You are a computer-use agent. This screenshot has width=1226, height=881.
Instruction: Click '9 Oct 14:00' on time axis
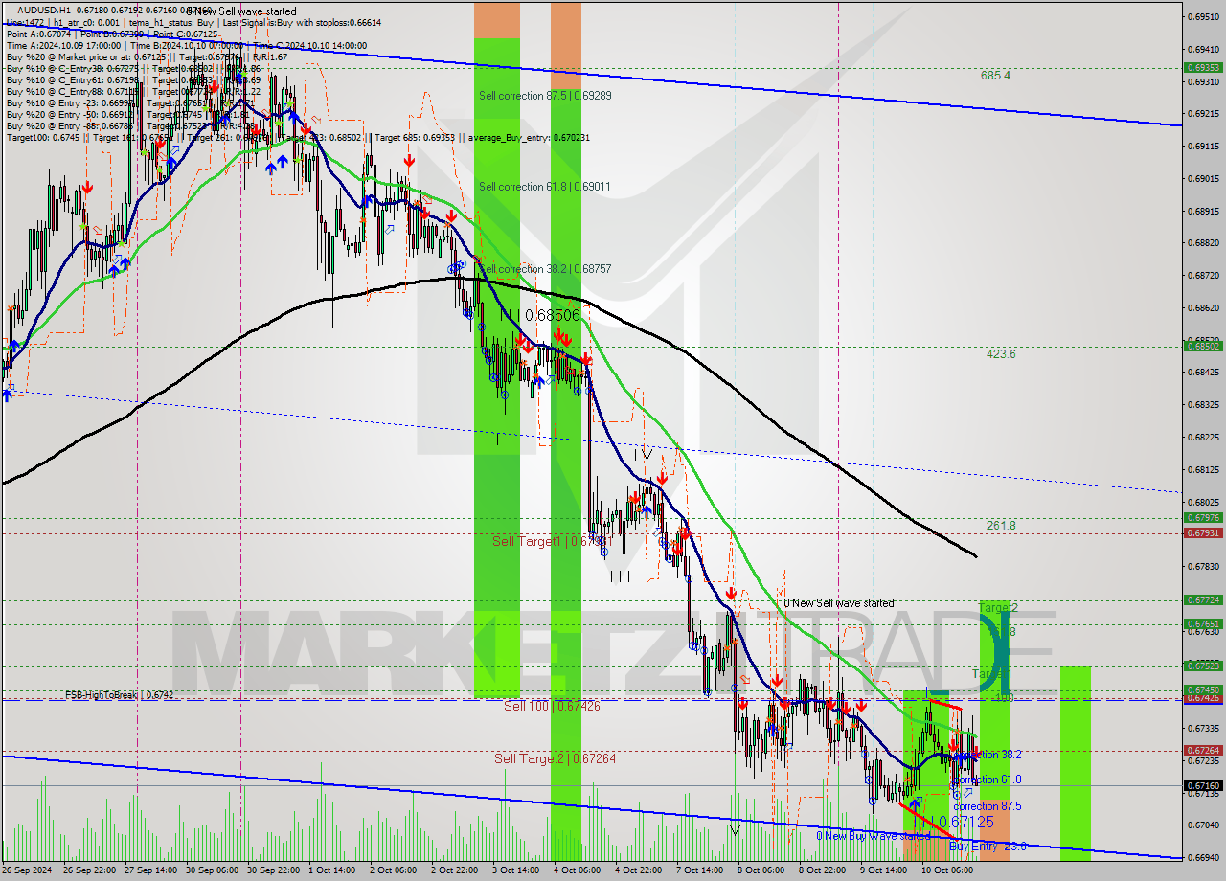(884, 870)
